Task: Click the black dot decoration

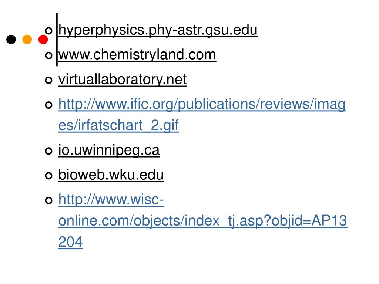Action: (11, 39)
